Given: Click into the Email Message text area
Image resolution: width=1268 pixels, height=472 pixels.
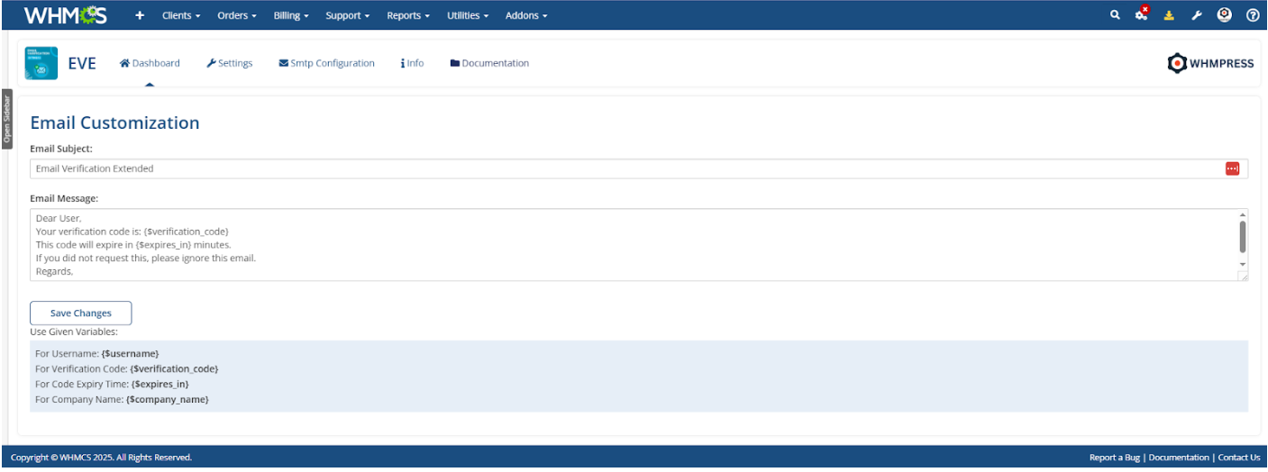Looking at the screenshot, I should point(631,245).
